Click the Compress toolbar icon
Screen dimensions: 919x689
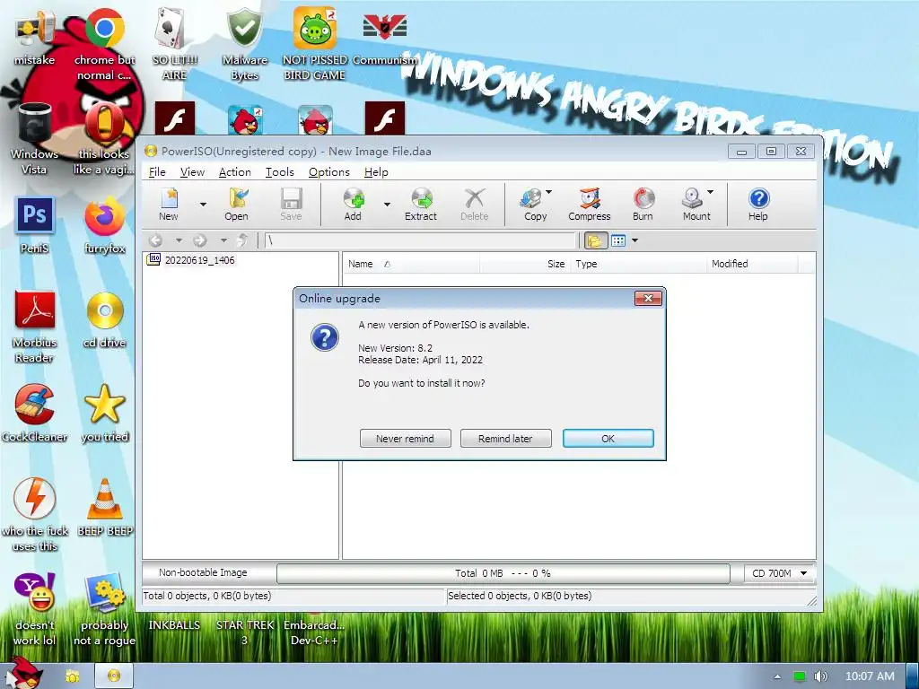pos(589,204)
